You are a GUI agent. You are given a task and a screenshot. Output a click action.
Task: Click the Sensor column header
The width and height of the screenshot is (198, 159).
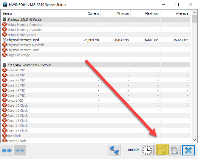tap(36, 13)
